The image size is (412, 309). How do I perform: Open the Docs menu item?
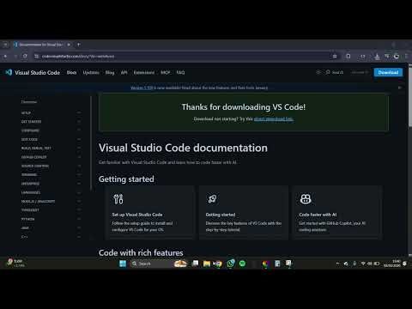click(x=71, y=72)
